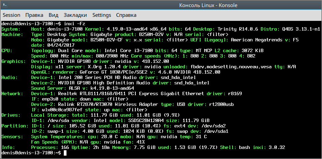This screenshot has height=159, width=322.
Task: Click the 'Partition:' section label
Action: click(15, 126)
